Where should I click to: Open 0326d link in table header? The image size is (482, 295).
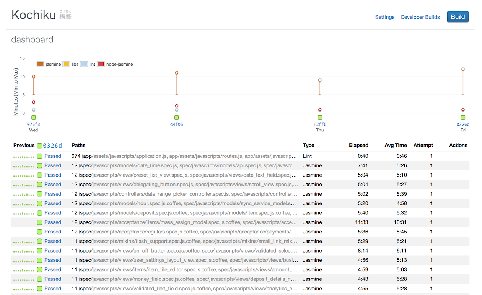pyautogui.click(x=52, y=146)
